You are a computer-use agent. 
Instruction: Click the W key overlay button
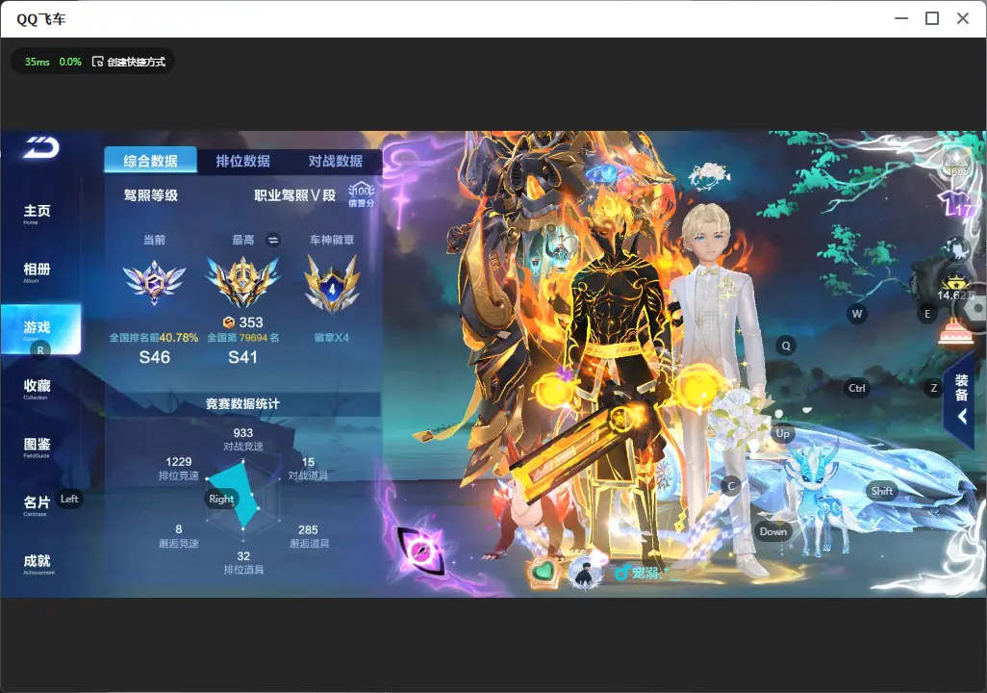point(857,314)
